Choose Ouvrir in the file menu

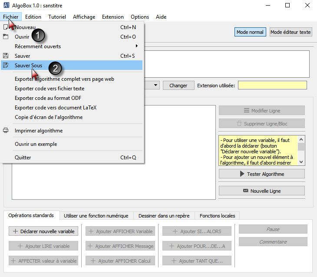click(x=72, y=37)
